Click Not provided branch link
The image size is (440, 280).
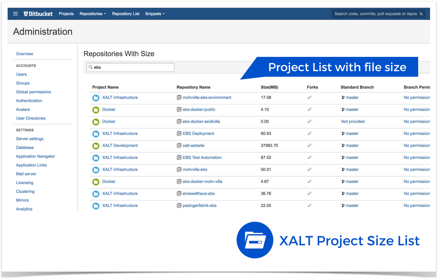coord(353,121)
